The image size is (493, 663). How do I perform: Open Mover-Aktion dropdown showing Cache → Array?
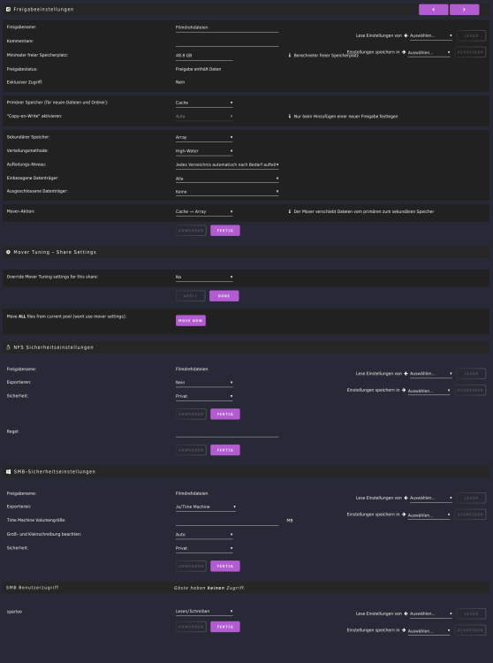[204, 211]
